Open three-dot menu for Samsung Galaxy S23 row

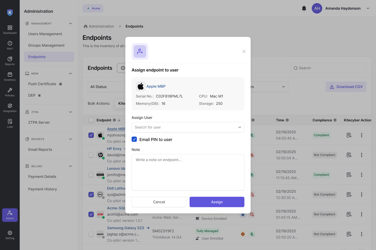coord(362,234)
